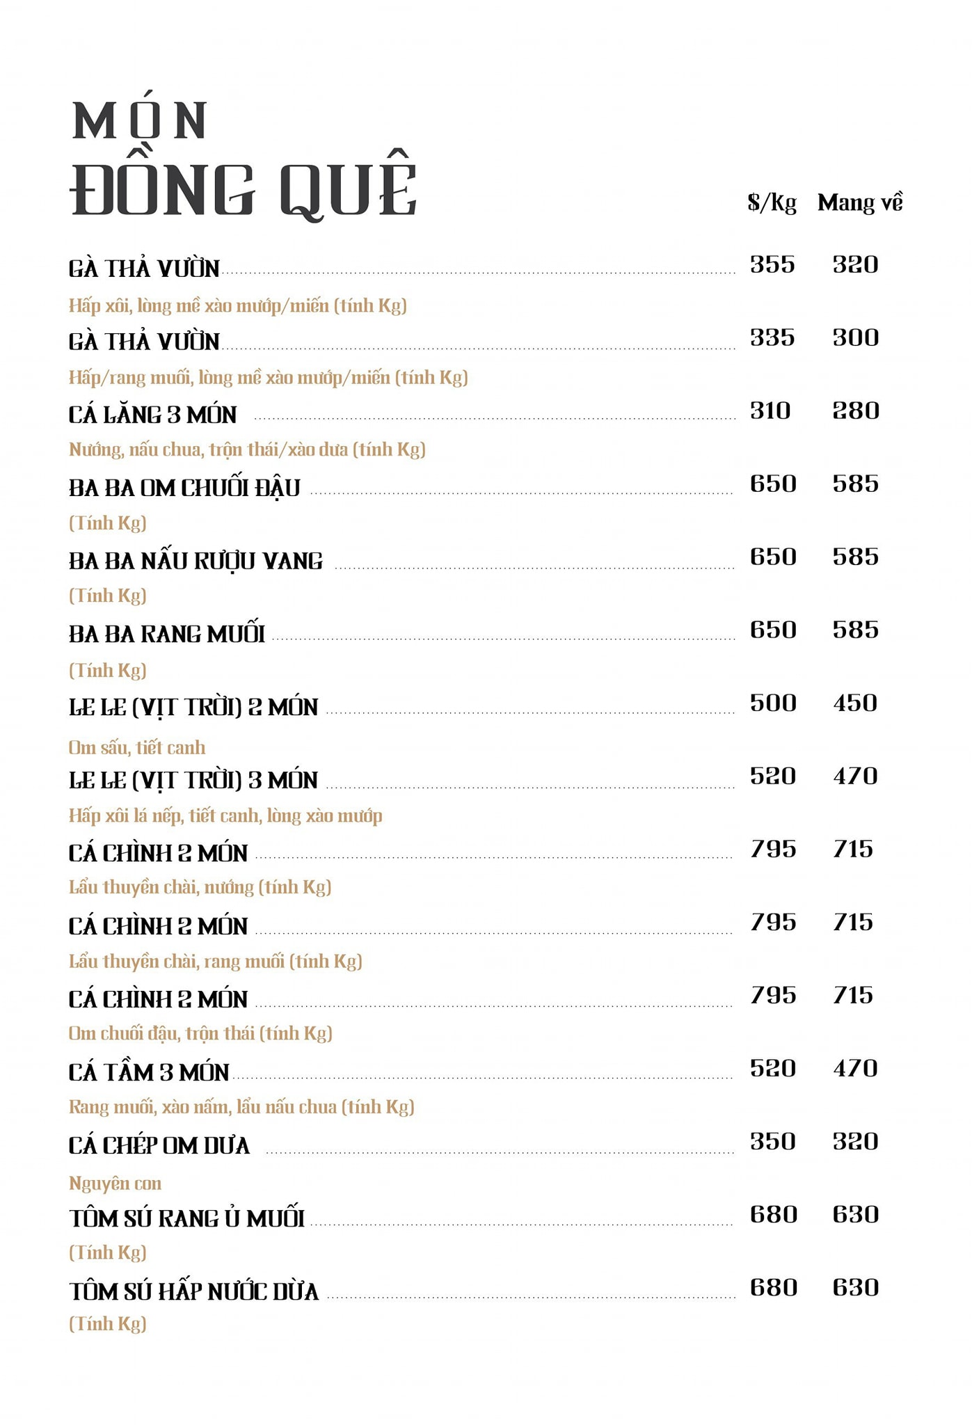Click the "Hấp/rang muối" chicken description line
972x1425 pixels.
coord(268,378)
